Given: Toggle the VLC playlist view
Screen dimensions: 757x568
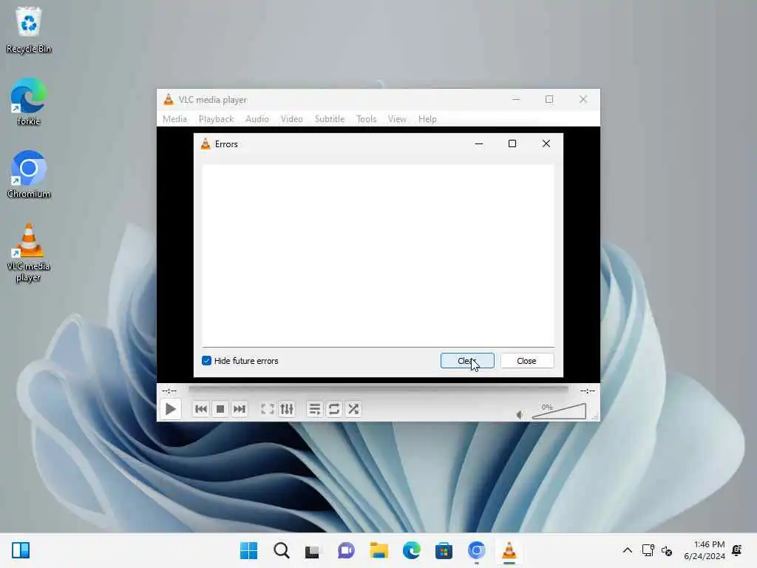Looking at the screenshot, I should 314,409.
